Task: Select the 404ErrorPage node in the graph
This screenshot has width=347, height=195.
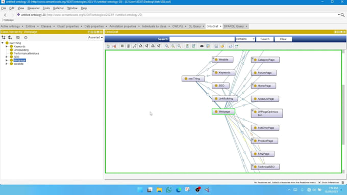Action: pos(265,128)
